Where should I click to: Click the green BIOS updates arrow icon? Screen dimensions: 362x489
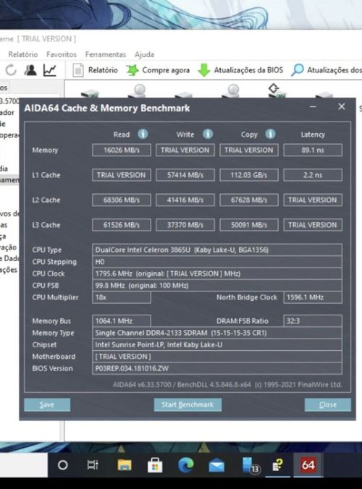(203, 70)
